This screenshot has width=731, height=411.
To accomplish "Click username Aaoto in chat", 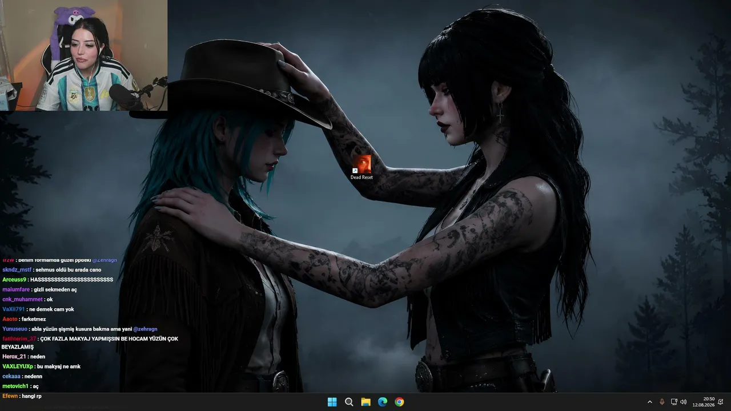I will 10,319.
